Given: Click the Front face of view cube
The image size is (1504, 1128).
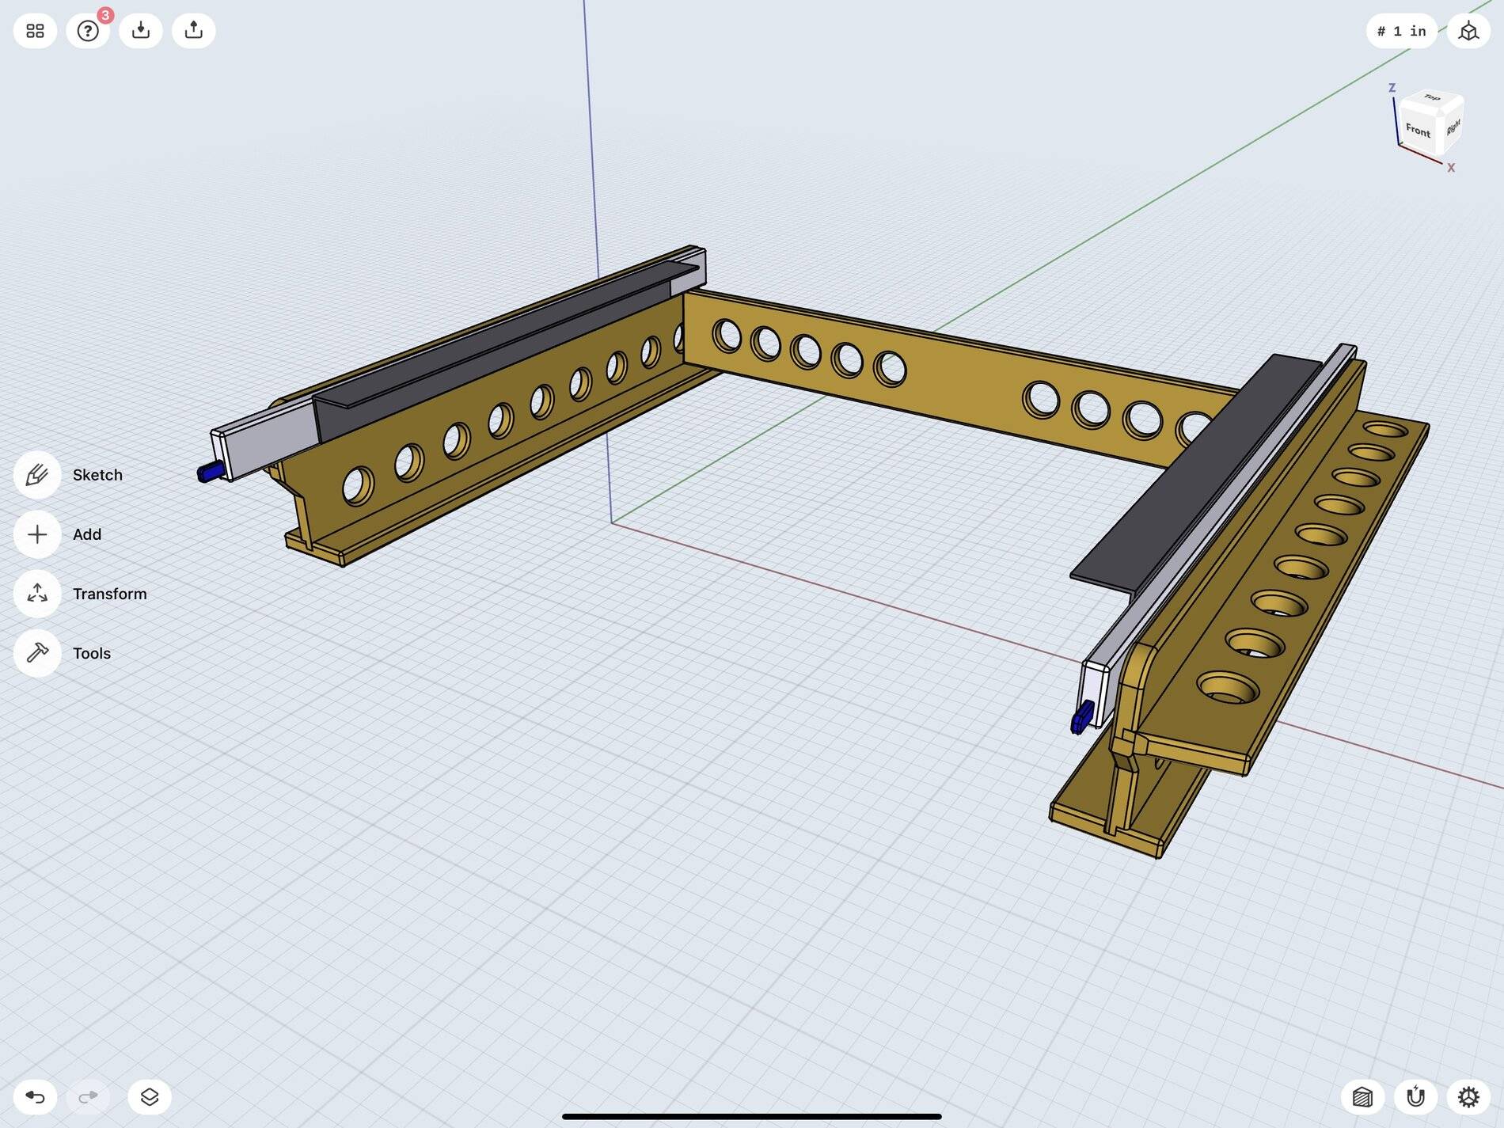Looking at the screenshot, I should pos(1418,131).
